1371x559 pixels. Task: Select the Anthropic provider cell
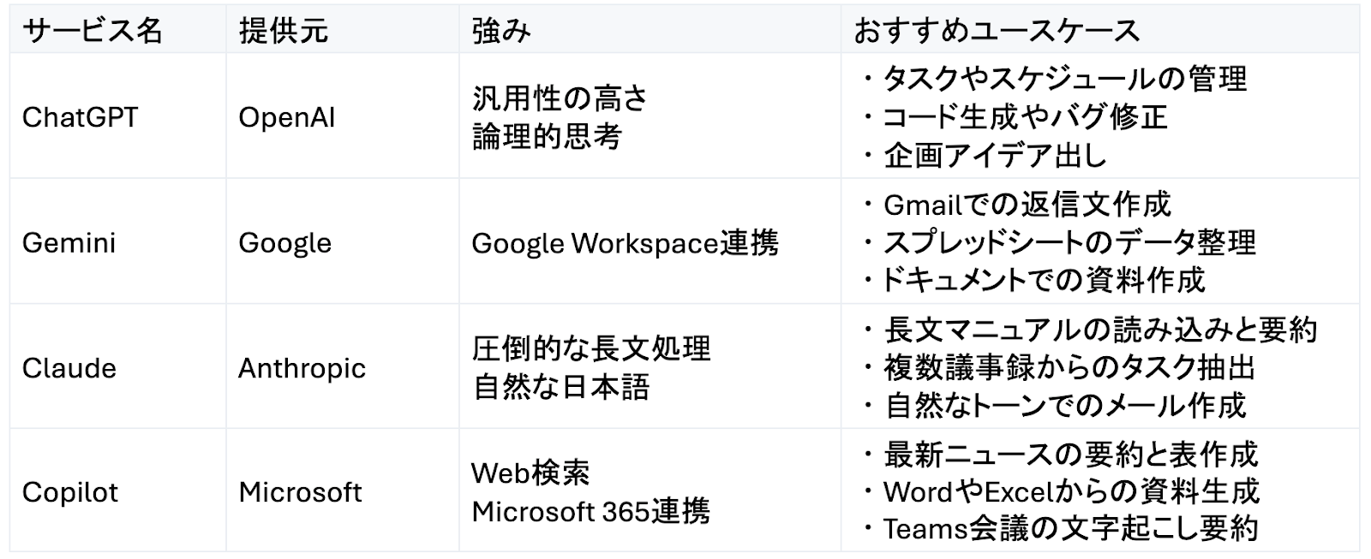[302, 368]
